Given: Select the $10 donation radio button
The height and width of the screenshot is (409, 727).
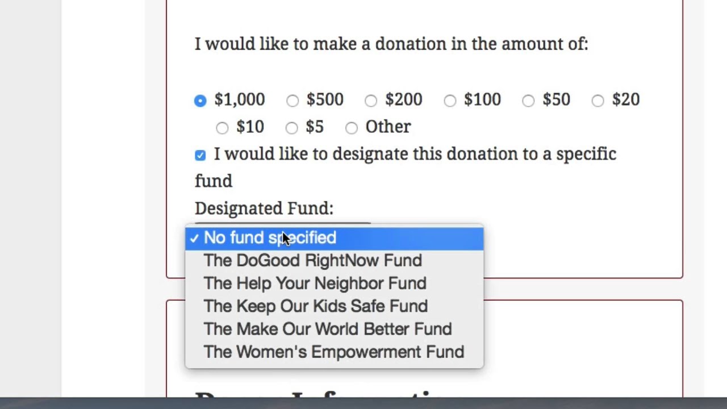Looking at the screenshot, I should [x=222, y=128].
